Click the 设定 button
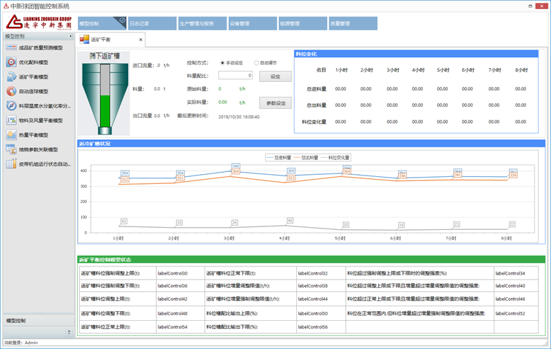Screen dimensions: 551x349 pos(275,76)
